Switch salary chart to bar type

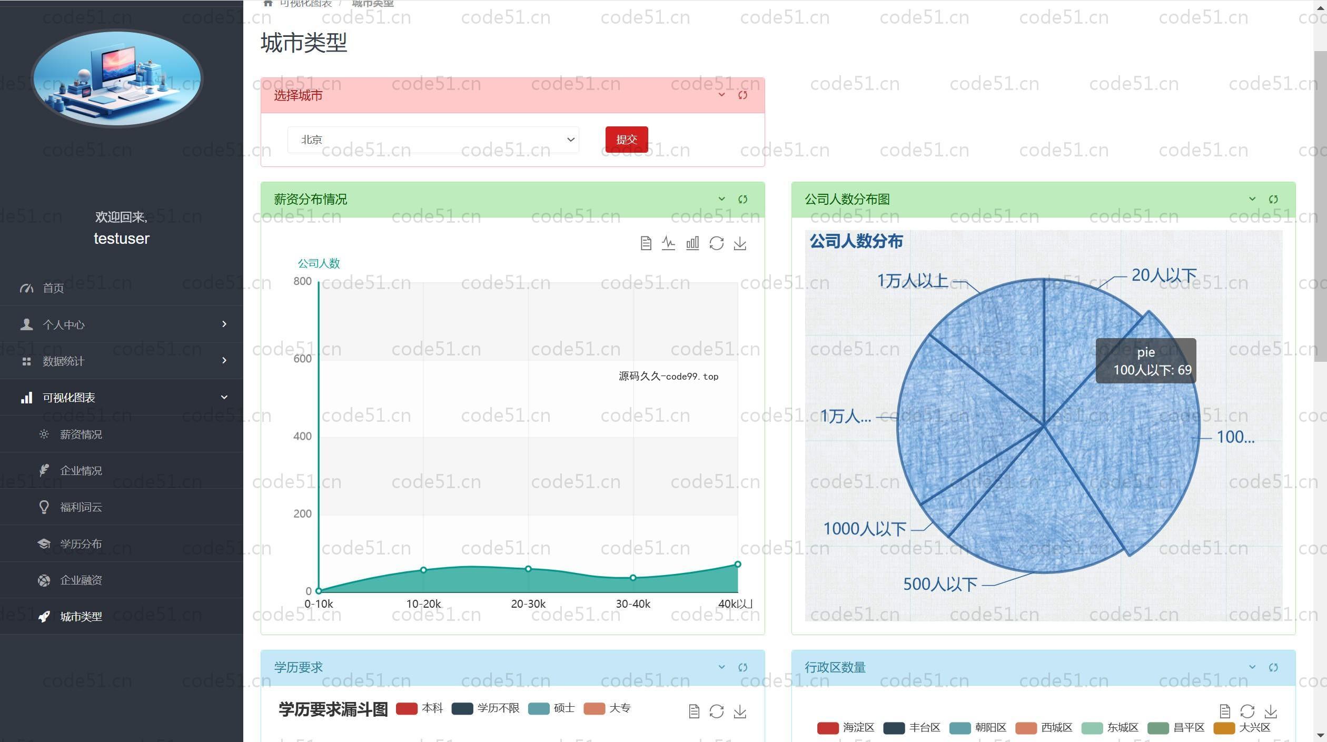pyautogui.click(x=692, y=243)
